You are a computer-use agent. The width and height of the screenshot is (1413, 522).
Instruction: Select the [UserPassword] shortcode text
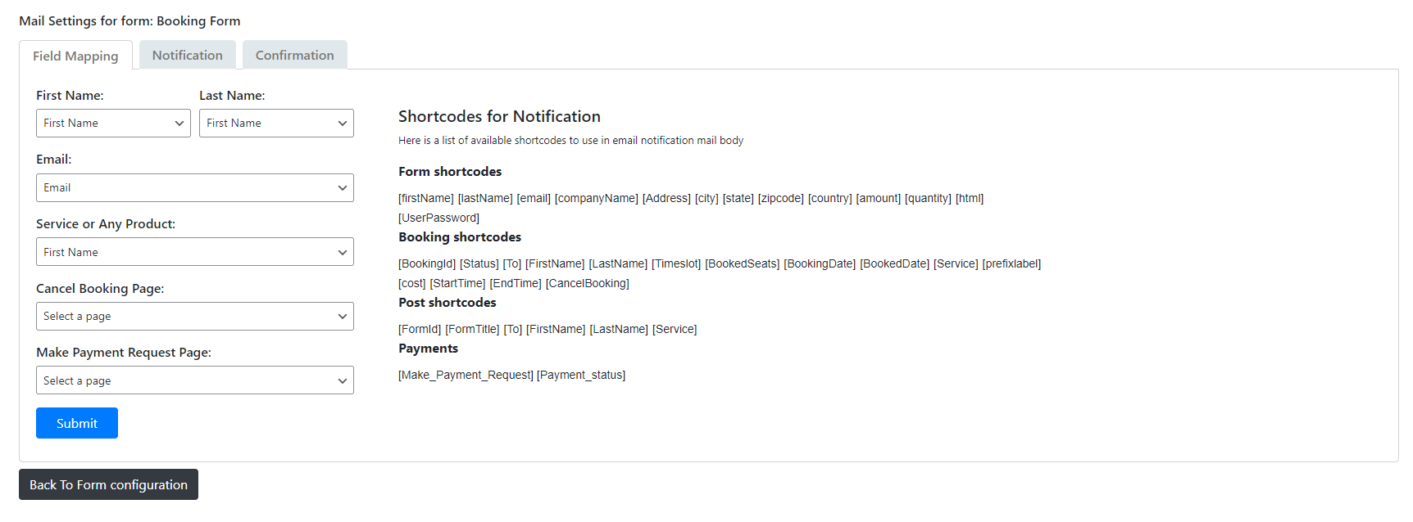(x=438, y=218)
